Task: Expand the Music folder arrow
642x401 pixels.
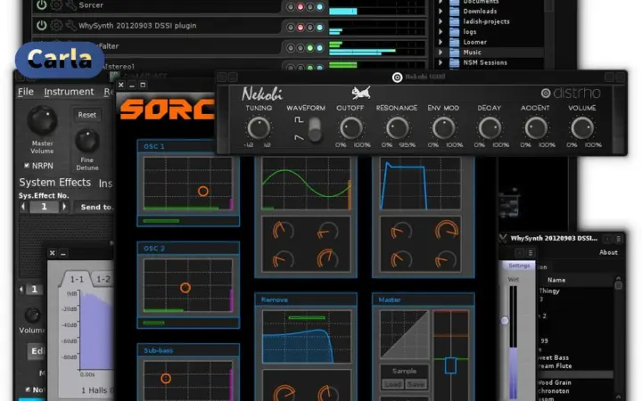Action: [440, 52]
